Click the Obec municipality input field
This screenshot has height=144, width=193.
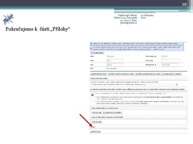click(114, 61)
